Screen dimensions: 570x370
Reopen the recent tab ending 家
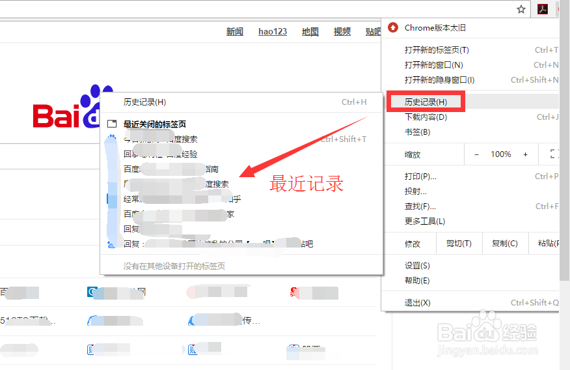click(241, 214)
